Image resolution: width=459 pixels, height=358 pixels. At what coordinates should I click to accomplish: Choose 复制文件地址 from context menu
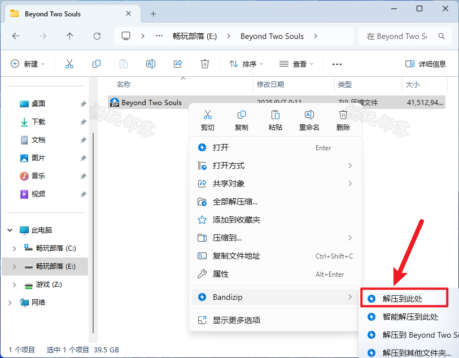pyautogui.click(x=276, y=256)
